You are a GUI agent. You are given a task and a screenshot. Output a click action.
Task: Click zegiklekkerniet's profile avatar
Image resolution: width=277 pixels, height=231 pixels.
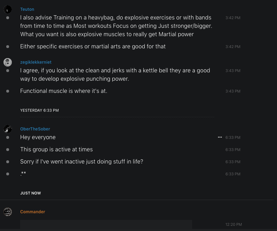click(x=8, y=62)
